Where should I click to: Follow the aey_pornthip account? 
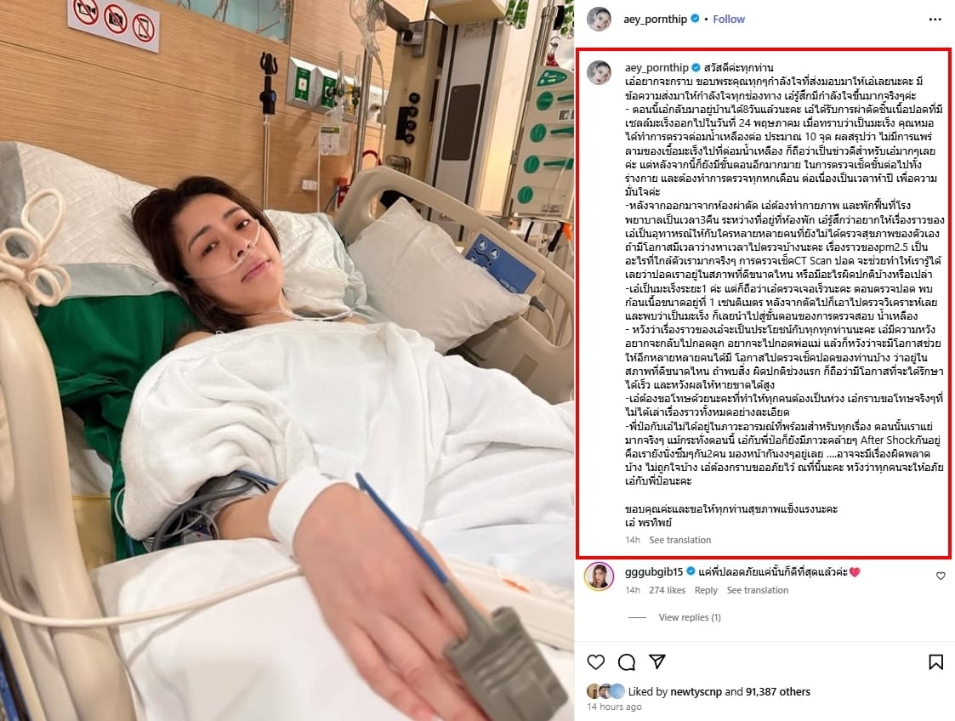(x=729, y=19)
